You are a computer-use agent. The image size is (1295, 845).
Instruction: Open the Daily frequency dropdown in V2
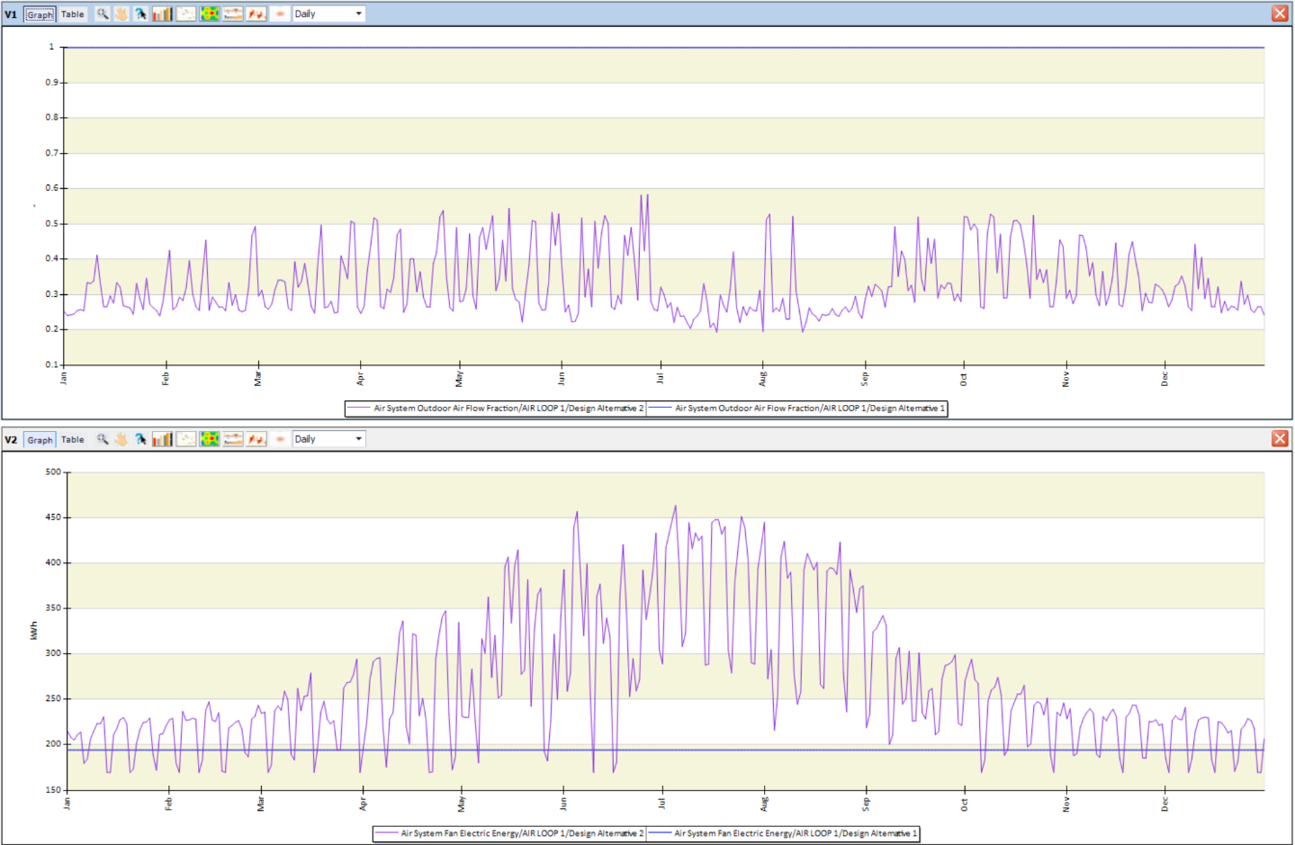tap(328, 439)
